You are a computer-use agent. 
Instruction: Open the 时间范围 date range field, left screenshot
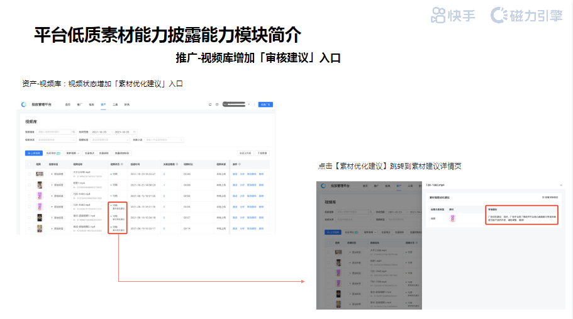click(x=113, y=132)
